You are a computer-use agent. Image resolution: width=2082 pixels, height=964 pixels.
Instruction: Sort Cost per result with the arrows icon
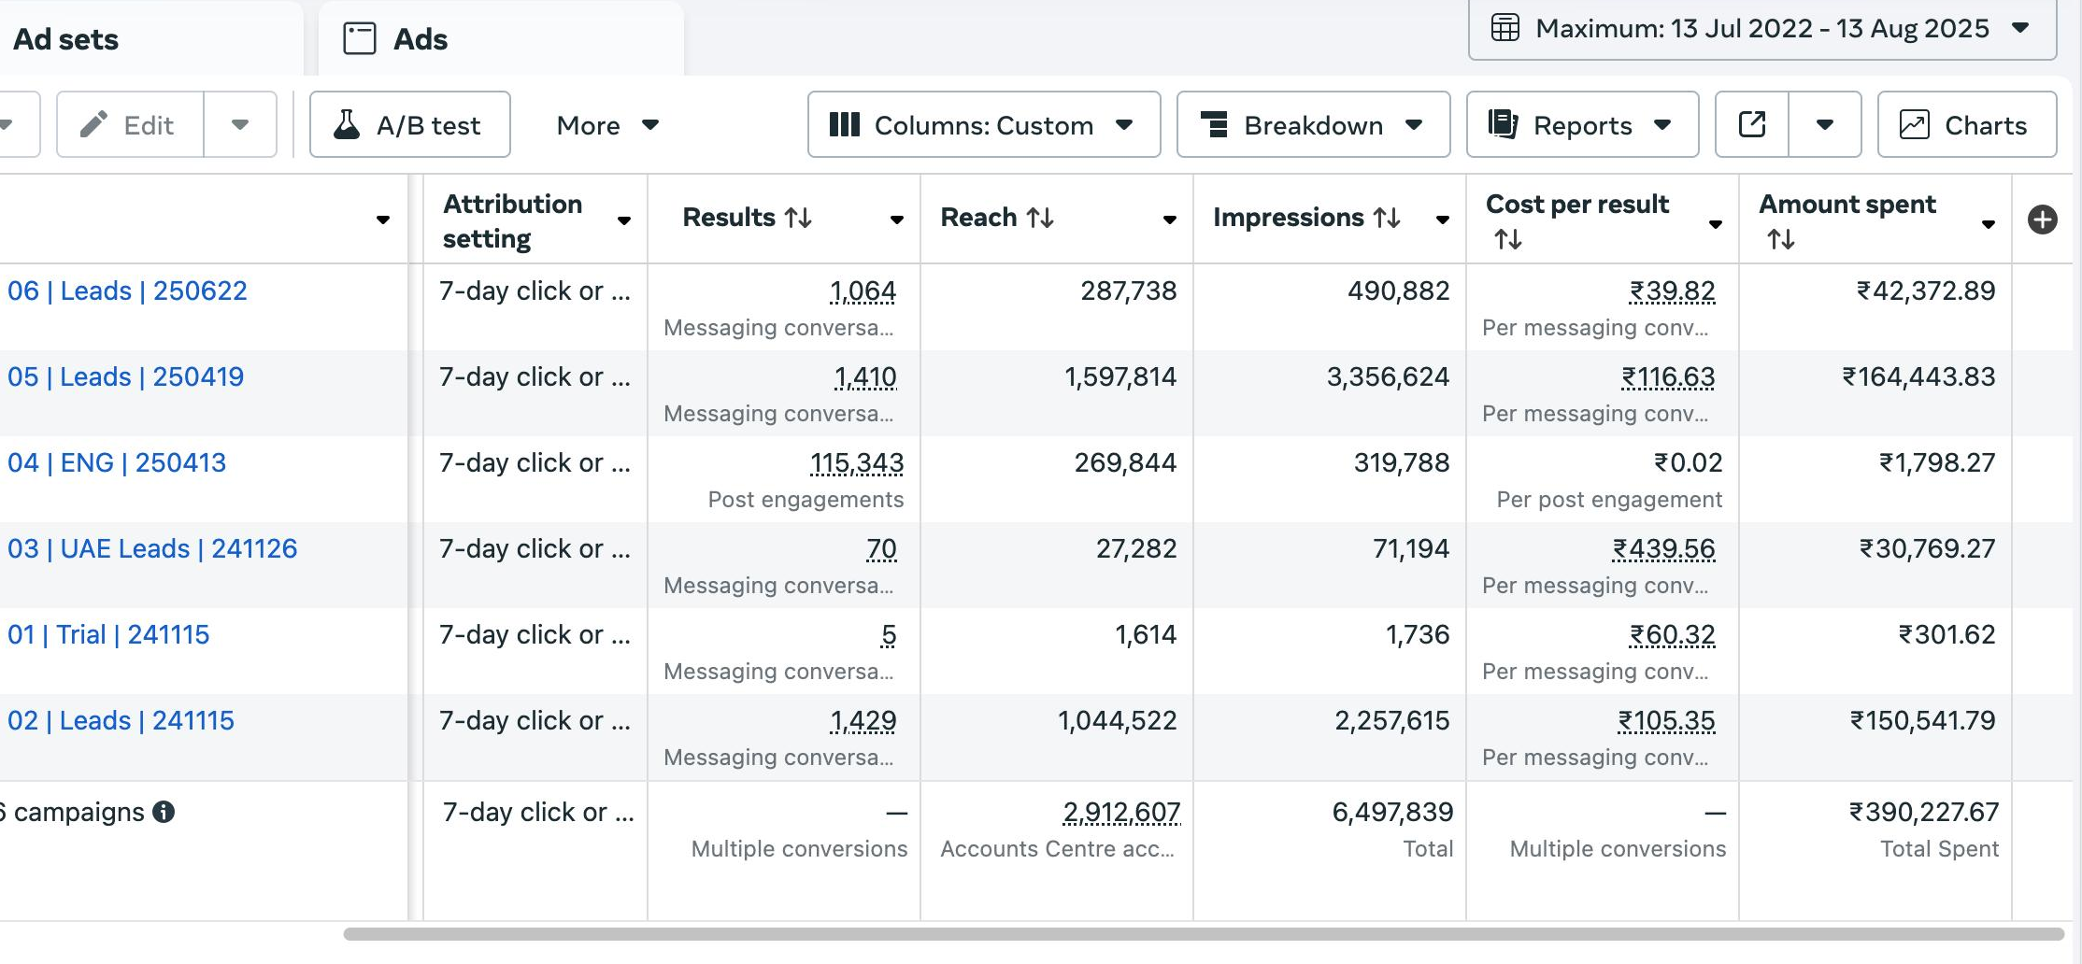(1507, 239)
